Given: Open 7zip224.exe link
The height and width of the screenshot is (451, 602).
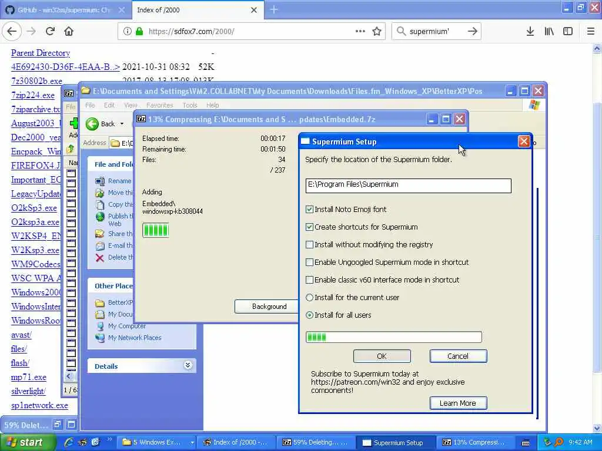Looking at the screenshot, I should click(x=33, y=95).
